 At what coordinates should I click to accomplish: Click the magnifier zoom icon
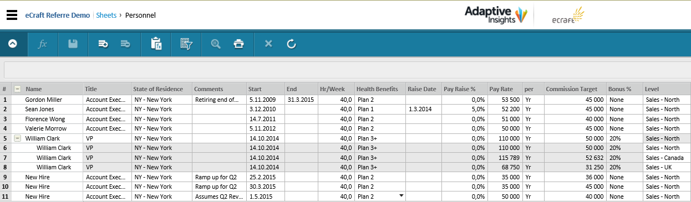216,44
